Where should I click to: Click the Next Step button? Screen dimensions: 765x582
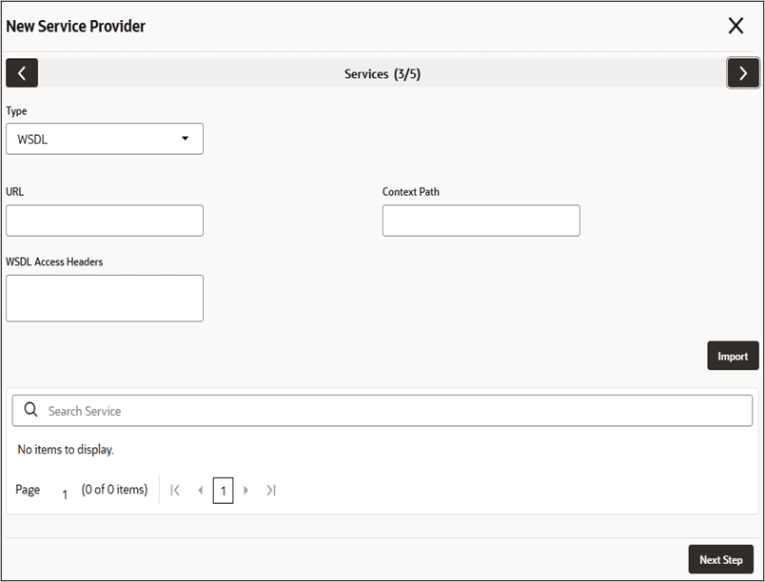tap(721, 559)
